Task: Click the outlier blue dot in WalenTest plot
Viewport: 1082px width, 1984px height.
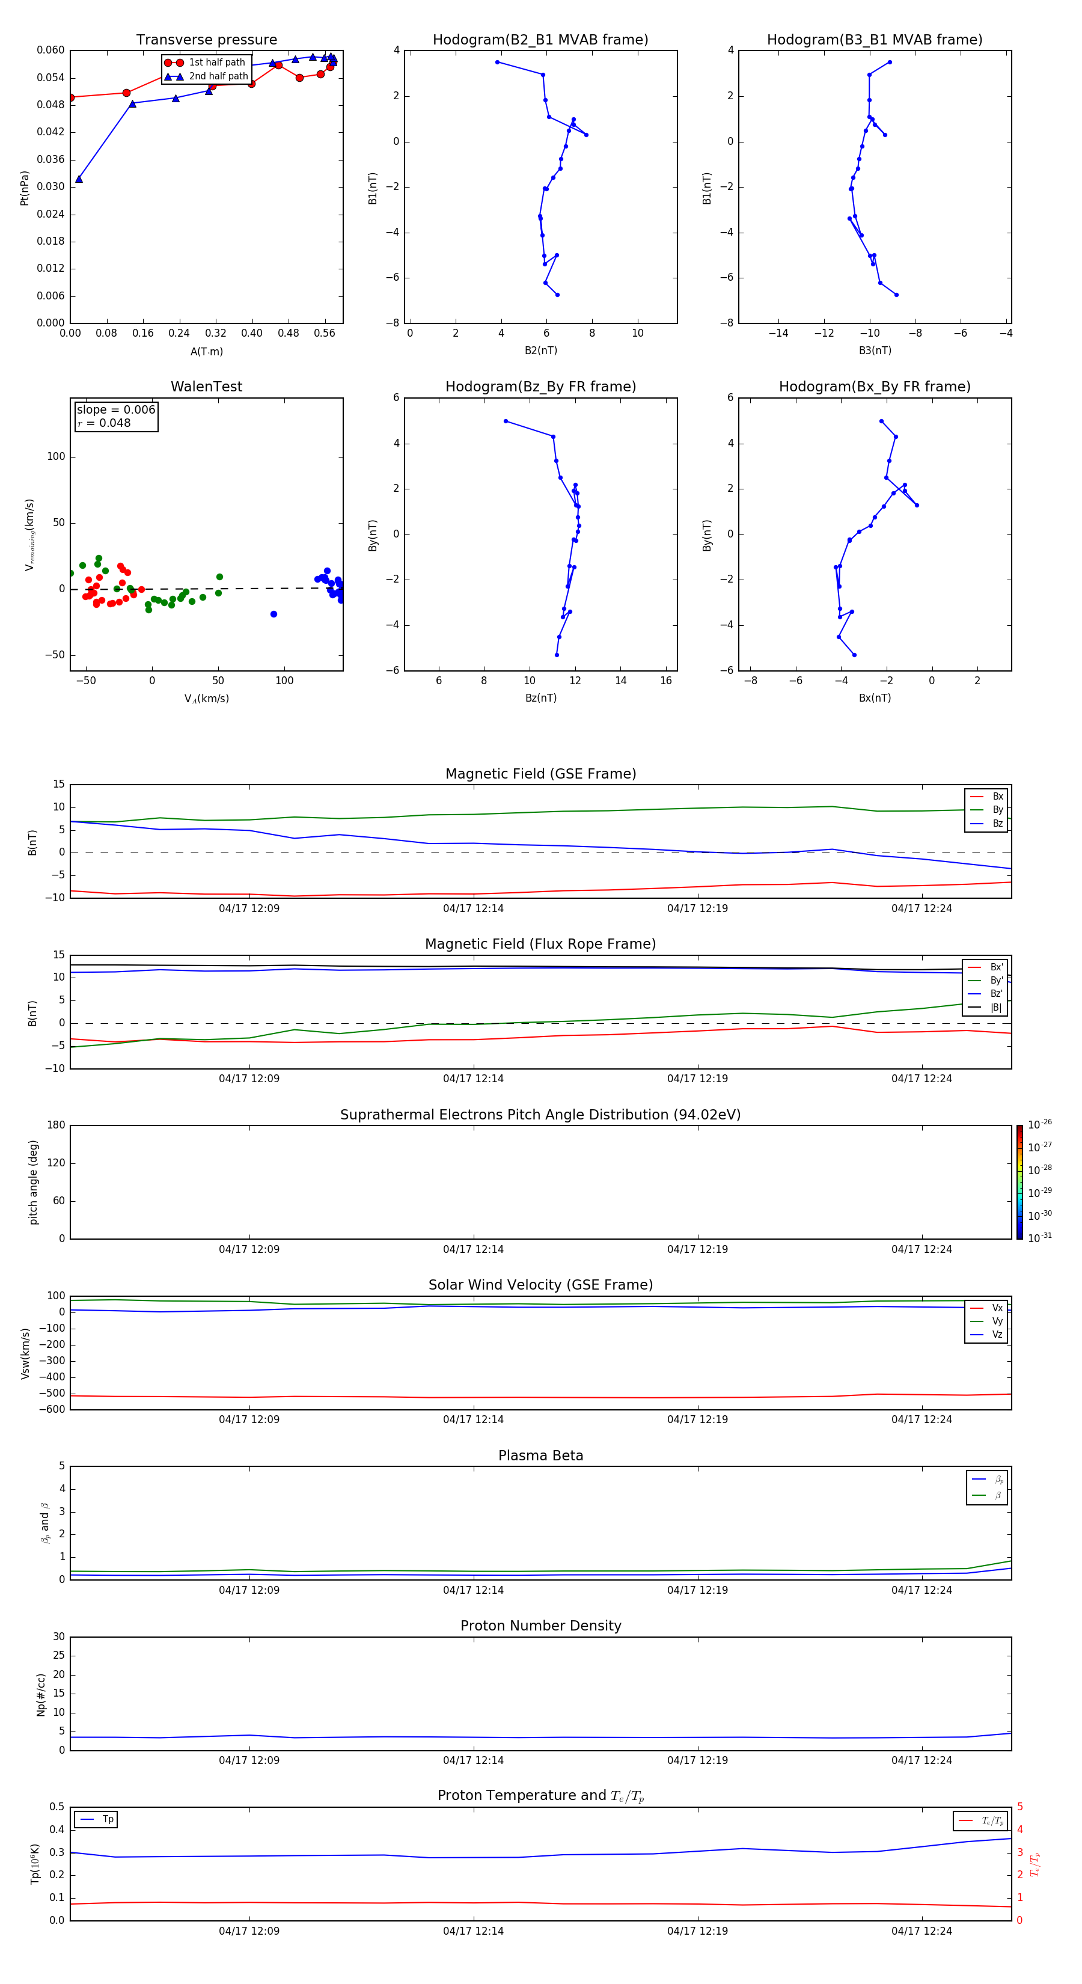Action: coord(274,614)
